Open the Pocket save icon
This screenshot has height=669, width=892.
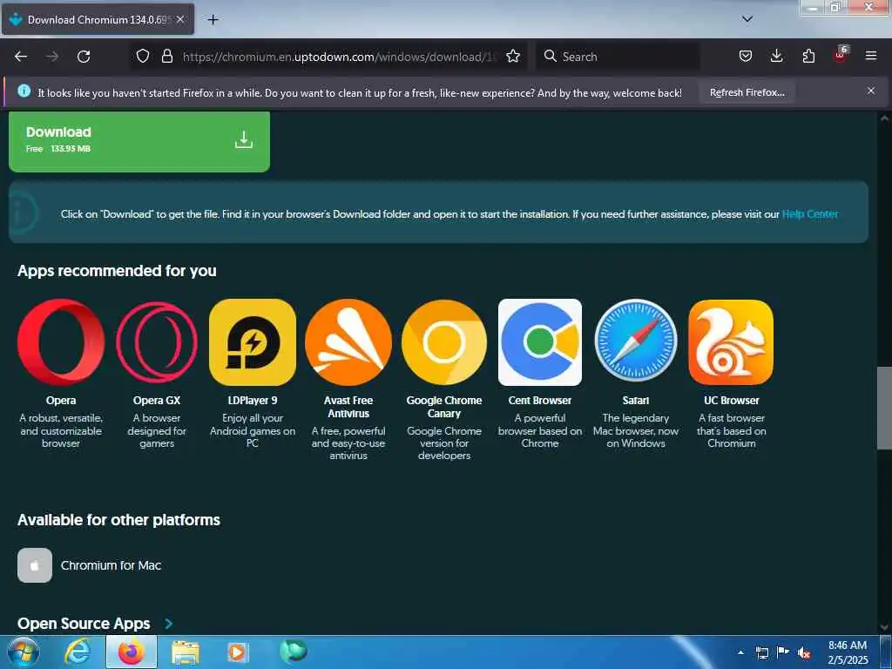(746, 57)
